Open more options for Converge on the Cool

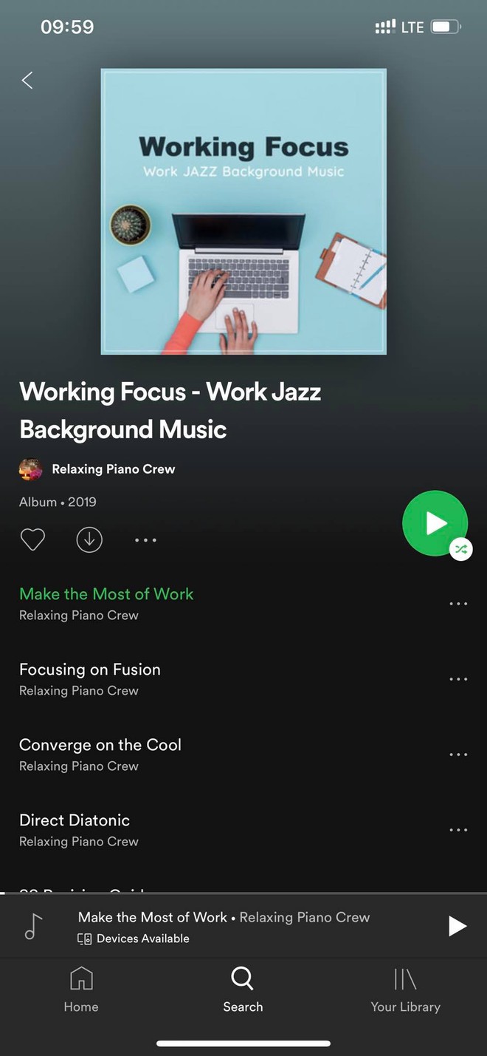point(458,754)
